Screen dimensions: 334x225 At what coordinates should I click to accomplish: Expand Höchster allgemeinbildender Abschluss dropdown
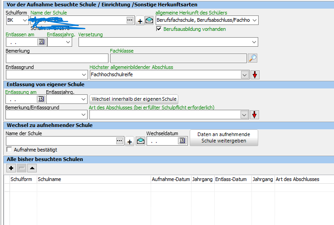[245, 75]
